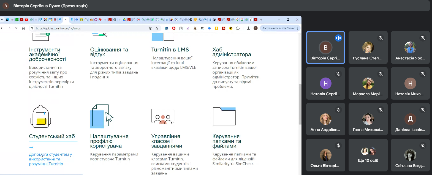Open the Adobe Acrobat extension in the toolbar
The width and height of the screenshot is (432, 175).
point(224,28)
